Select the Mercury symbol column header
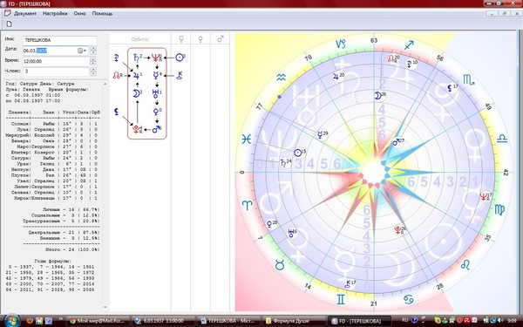The height and width of the screenshot is (327, 523). (x=181, y=39)
